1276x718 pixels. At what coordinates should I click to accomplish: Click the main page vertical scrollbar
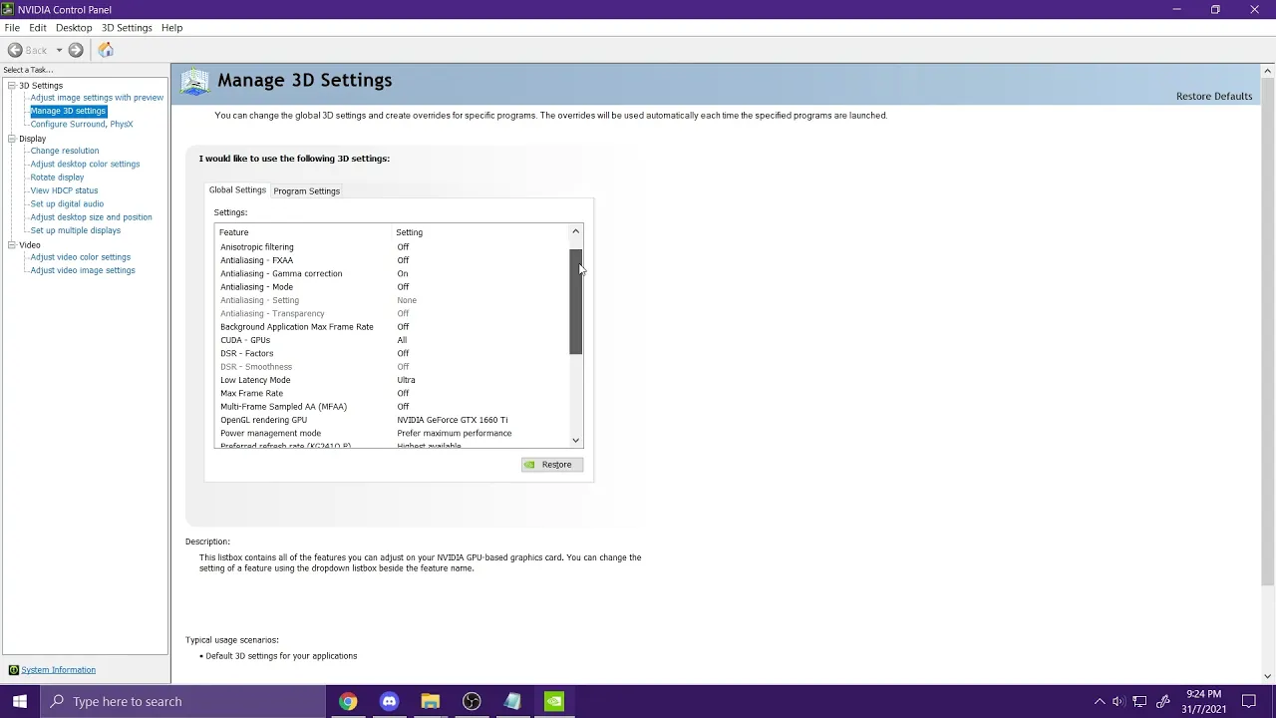(x=1268, y=332)
